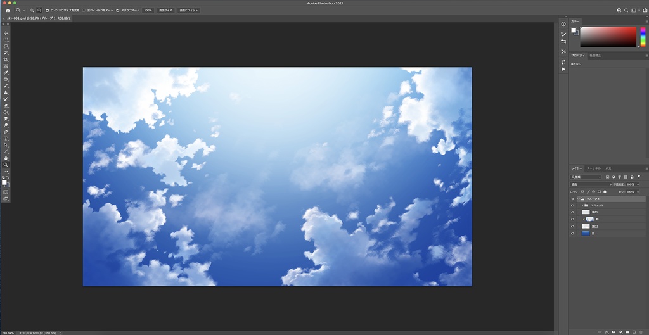649x335 pixels.
Task: Select the Move tool
Action: point(6,33)
